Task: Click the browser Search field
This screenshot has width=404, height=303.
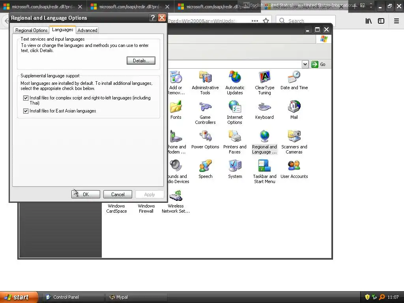Action: [306, 21]
